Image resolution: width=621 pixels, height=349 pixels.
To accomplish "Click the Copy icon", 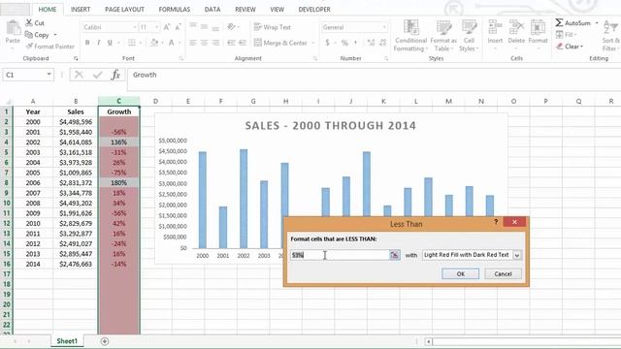I will (29, 35).
